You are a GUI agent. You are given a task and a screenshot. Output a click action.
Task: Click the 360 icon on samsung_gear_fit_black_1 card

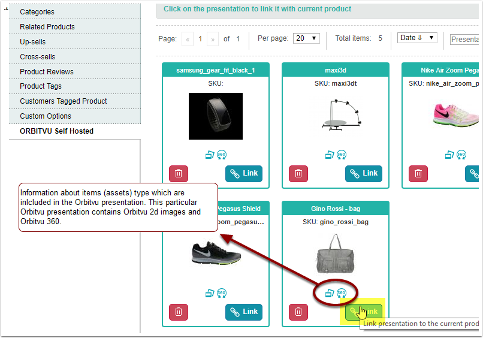(222, 155)
